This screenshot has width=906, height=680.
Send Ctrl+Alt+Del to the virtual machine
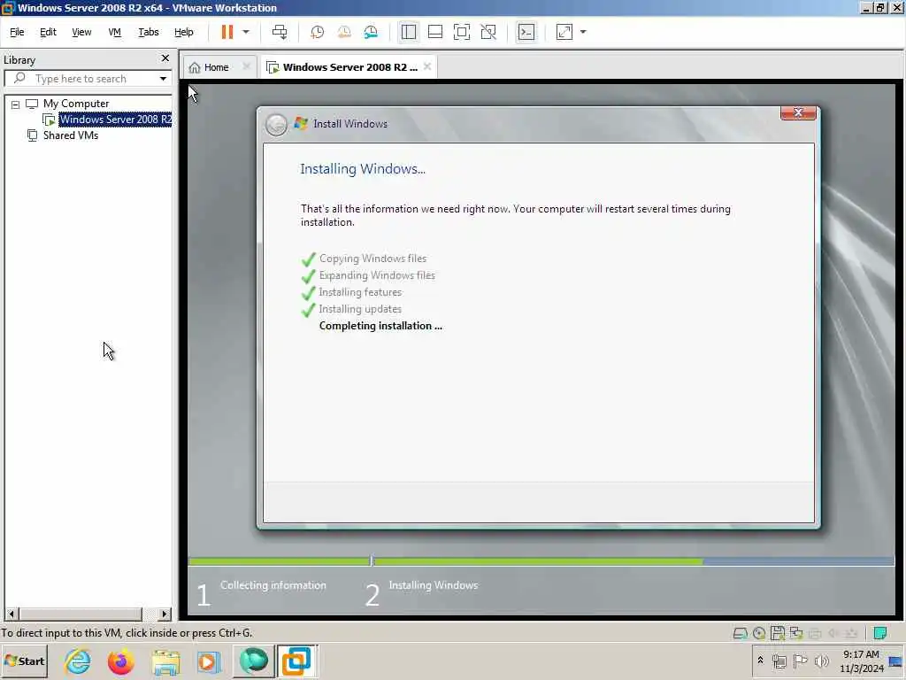(x=280, y=32)
